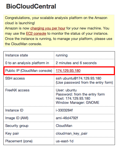Click the yellow congratulations message box
This screenshot has width=118, height=147.
59,31
